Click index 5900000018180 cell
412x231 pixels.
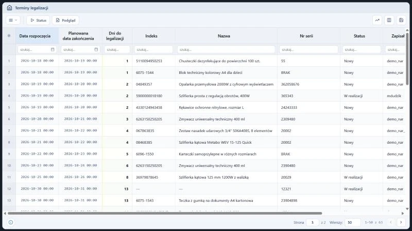153,96
